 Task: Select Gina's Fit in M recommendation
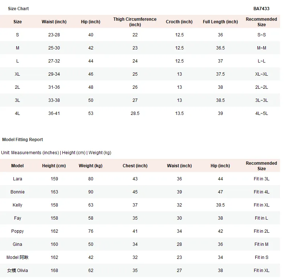261,244
